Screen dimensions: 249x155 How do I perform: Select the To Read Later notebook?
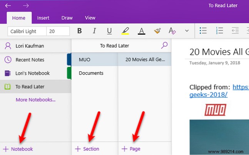[35, 87]
